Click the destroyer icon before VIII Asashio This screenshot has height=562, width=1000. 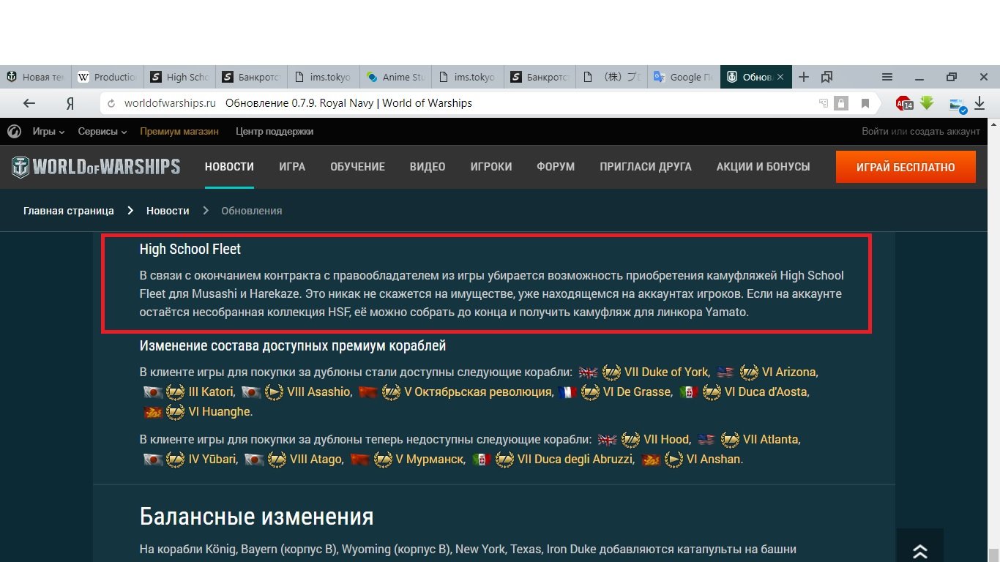[274, 392]
